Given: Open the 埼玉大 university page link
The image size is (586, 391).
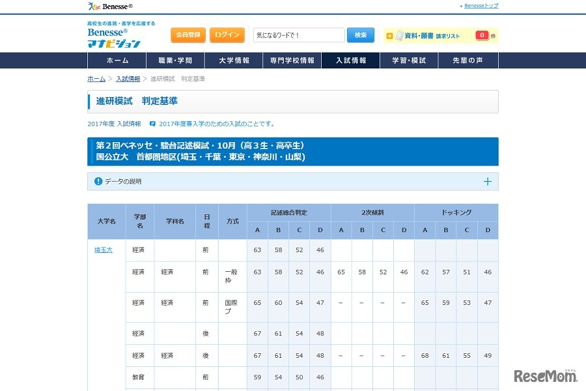Looking at the screenshot, I should [x=103, y=250].
